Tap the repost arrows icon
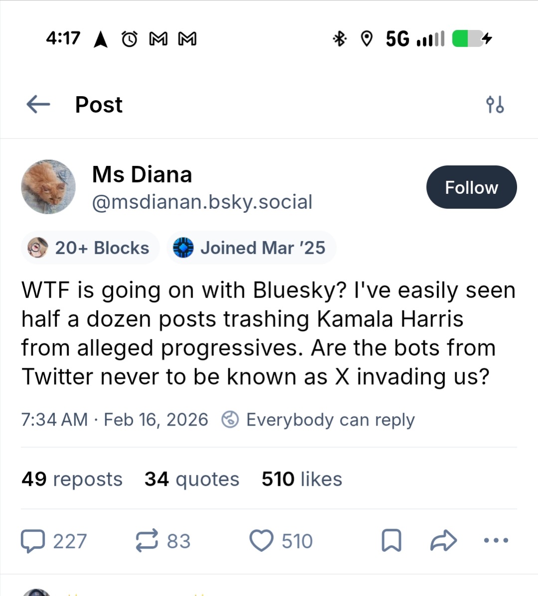 click(x=147, y=541)
